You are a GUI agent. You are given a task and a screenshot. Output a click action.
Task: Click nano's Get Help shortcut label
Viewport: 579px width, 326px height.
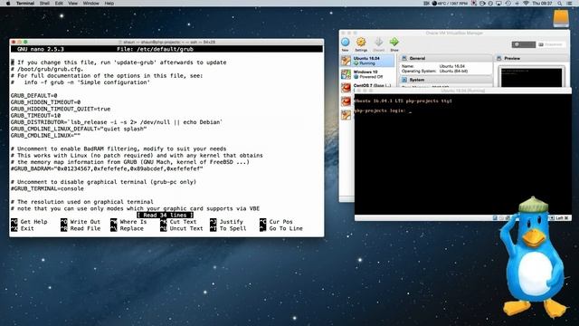point(34,222)
